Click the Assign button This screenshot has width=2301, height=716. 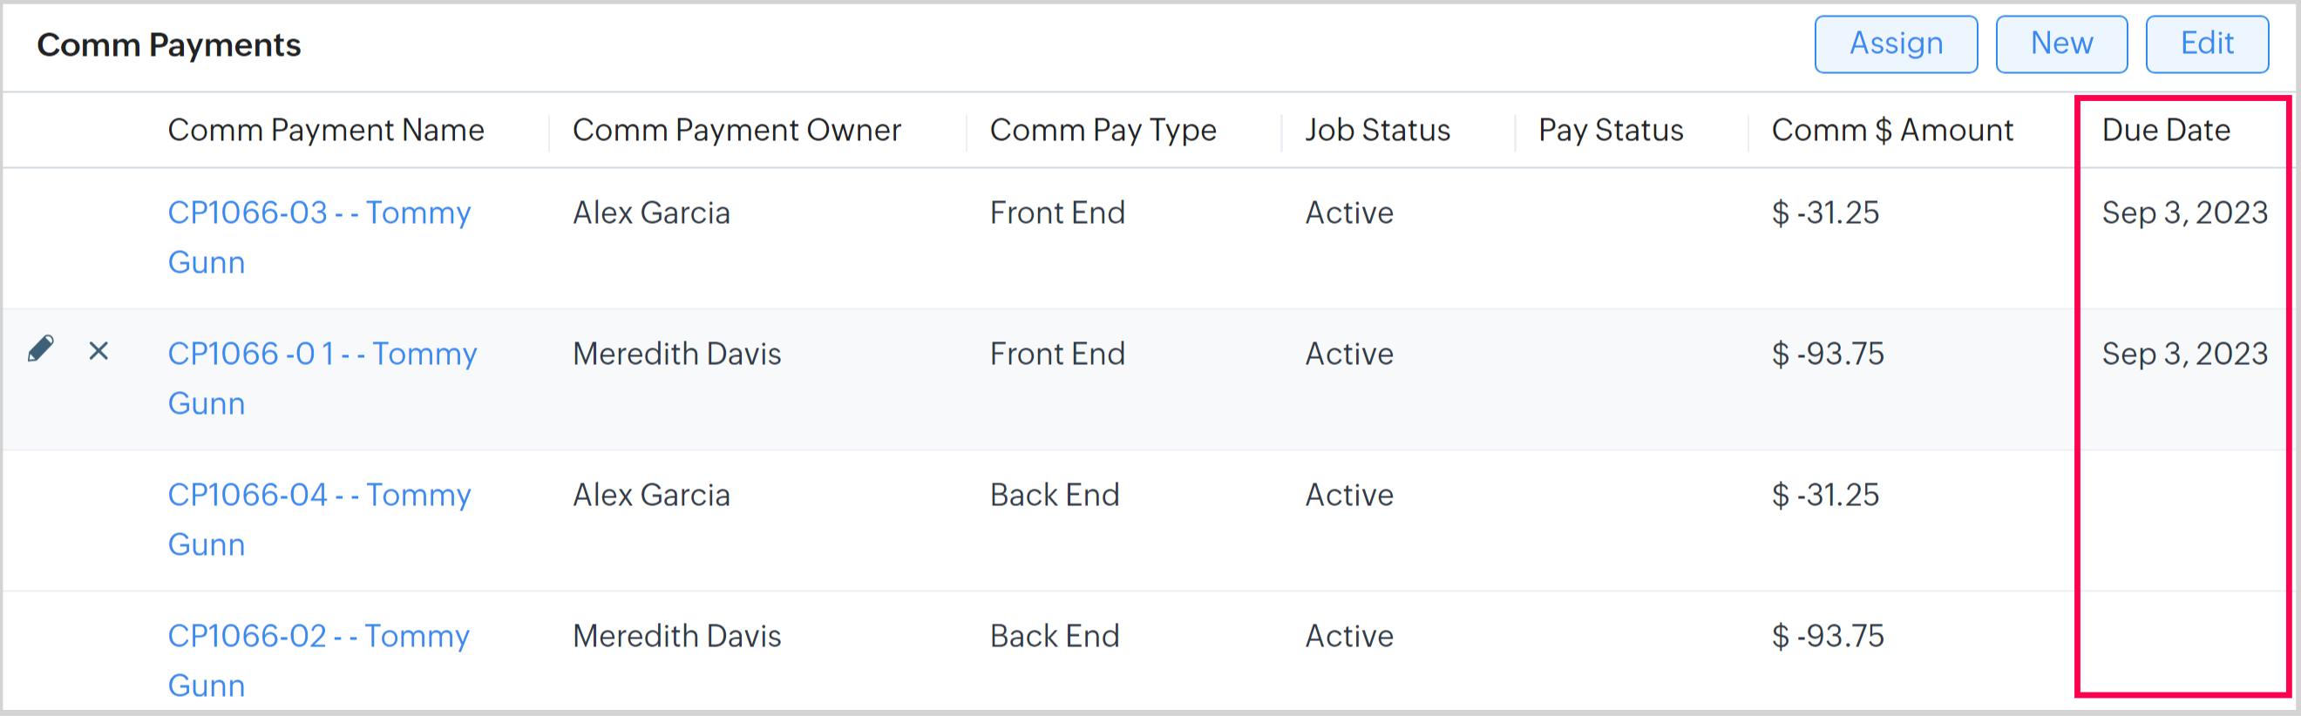(x=1896, y=44)
